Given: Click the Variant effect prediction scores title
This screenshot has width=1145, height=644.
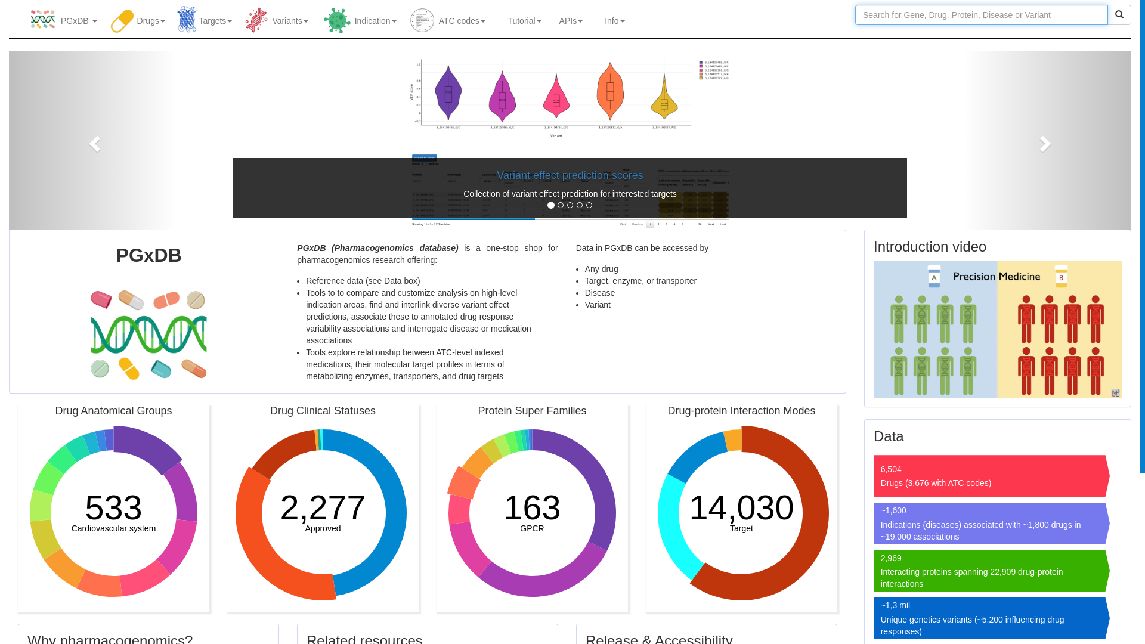Looking at the screenshot, I should tap(570, 175).
